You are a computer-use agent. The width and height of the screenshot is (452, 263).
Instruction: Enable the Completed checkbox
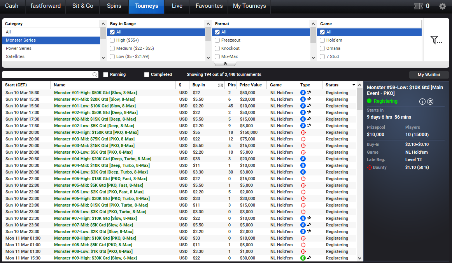click(147, 75)
